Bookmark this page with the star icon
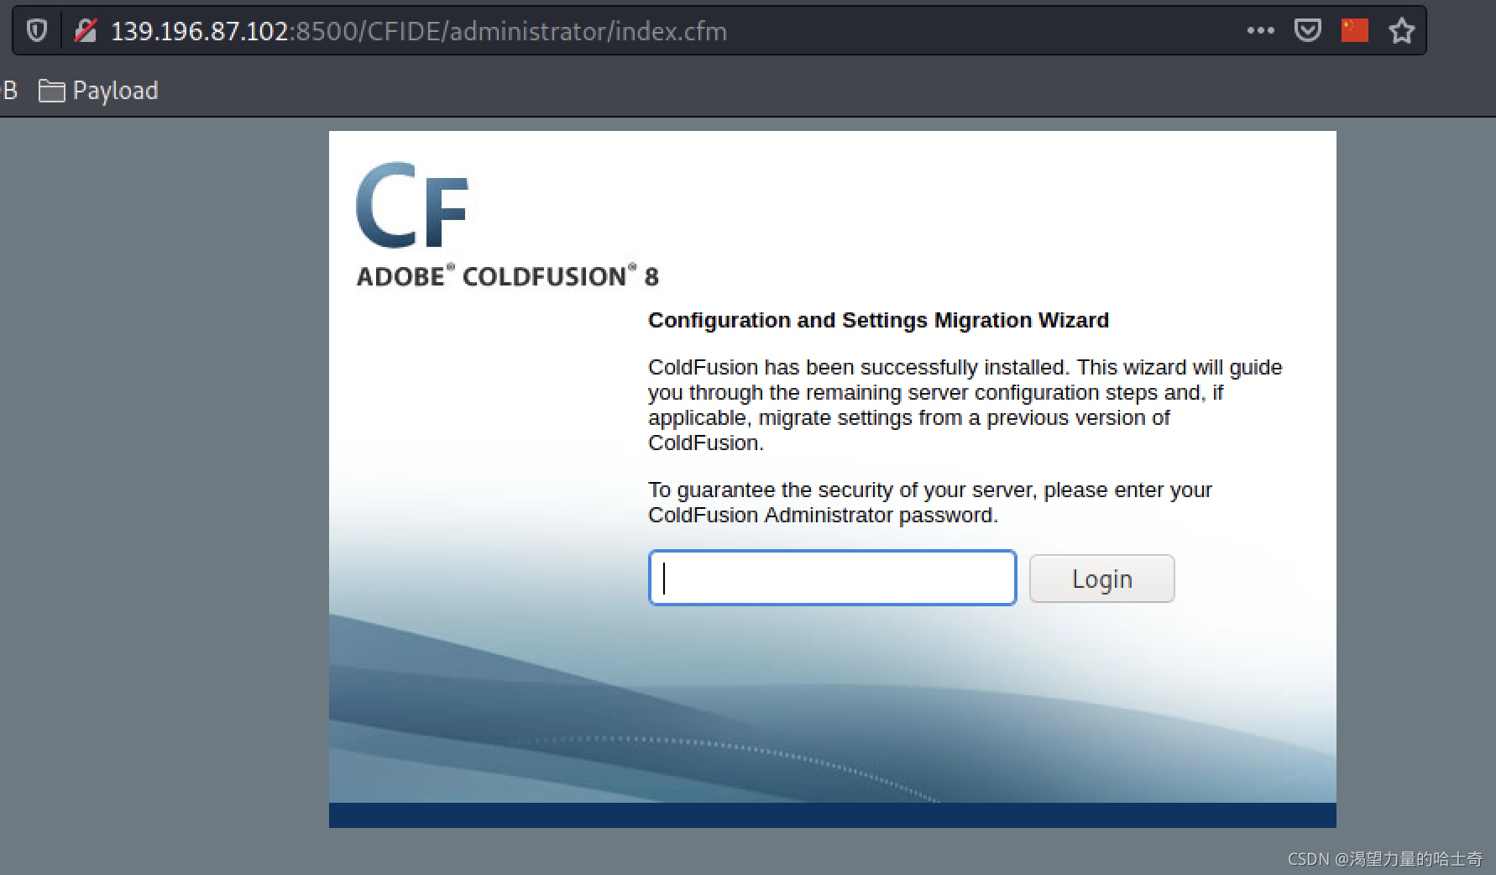Image resolution: width=1496 pixels, height=875 pixels. [1401, 31]
